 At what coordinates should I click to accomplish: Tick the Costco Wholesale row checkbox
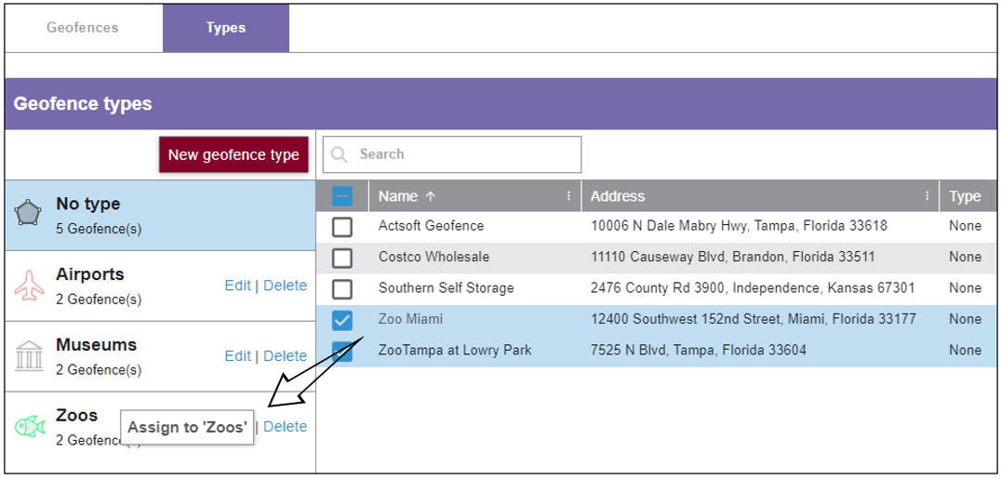click(x=342, y=258)
